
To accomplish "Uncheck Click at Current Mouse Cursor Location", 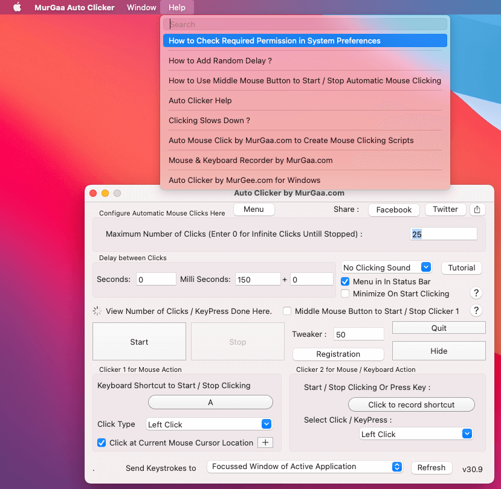I will (x=102, y=443).
